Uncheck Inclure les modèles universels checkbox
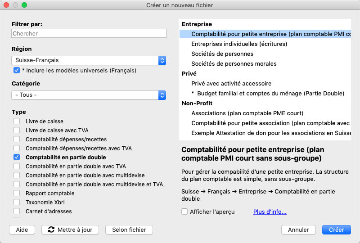This screenshot has height=243, width=360. click(17, 70)
